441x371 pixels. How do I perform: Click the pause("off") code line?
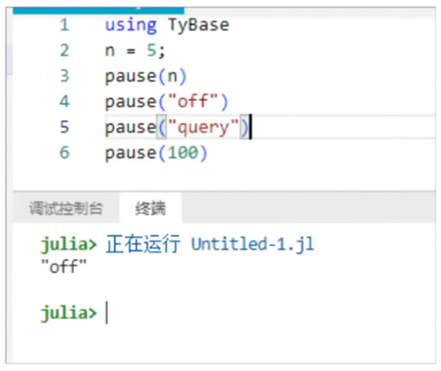(x=167, y=102)
